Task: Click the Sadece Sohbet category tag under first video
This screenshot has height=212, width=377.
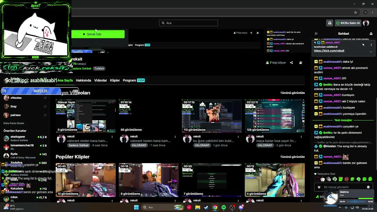Action: point(79,145)
